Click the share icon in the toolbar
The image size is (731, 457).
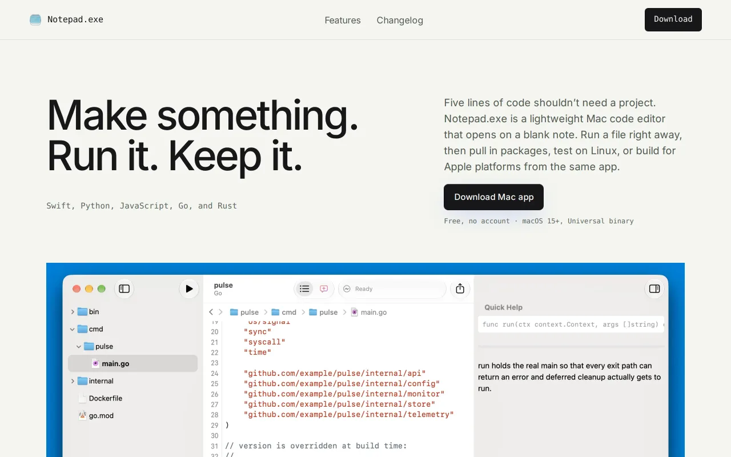tap(460, 288)
